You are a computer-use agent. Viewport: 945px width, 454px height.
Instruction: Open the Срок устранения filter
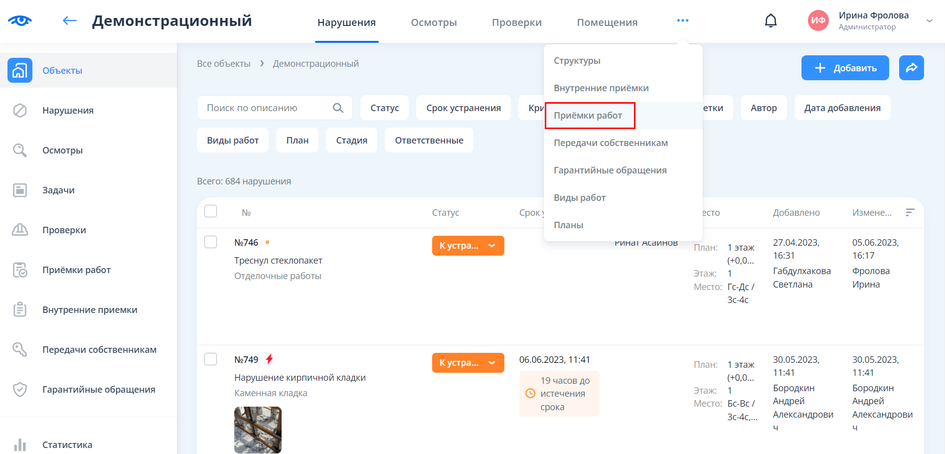coord(463,108)
